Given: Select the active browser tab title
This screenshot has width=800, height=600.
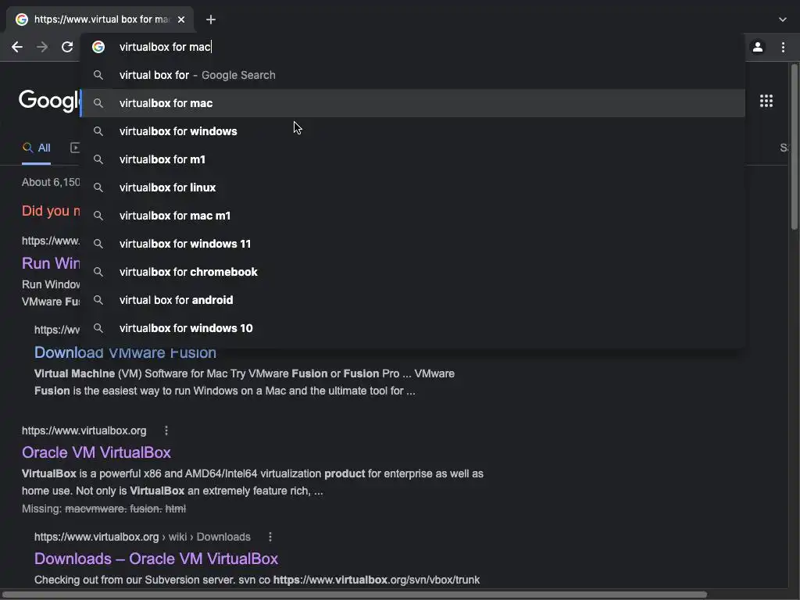Looking at the screenshot, I should pos(102,20).
